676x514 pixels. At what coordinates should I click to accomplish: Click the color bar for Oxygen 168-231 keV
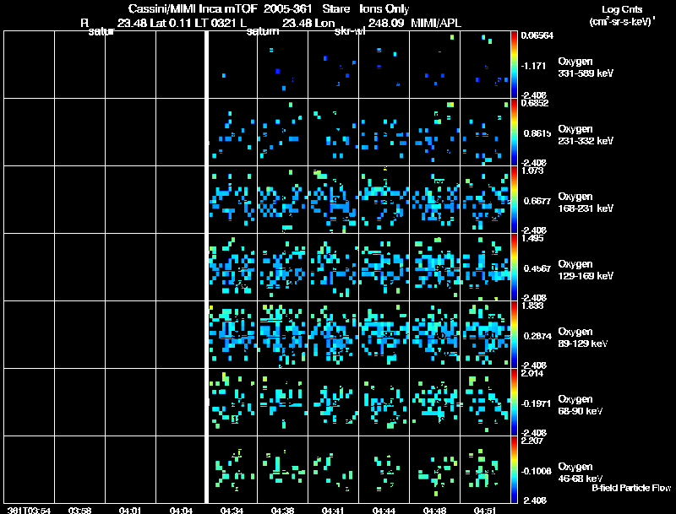514,199
